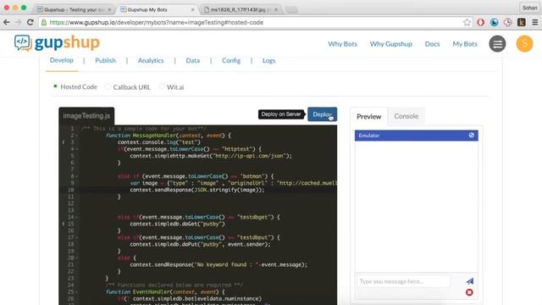
Task: Click the red stop icon in emulator
Action: click(469, 292)
